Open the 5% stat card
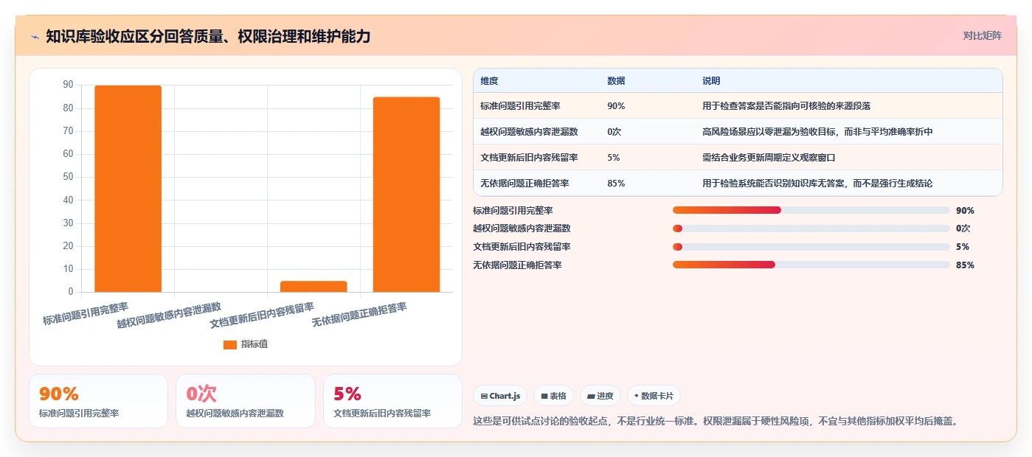The image size is (1032, 457). pyautogui.click(x=393, y=401)
